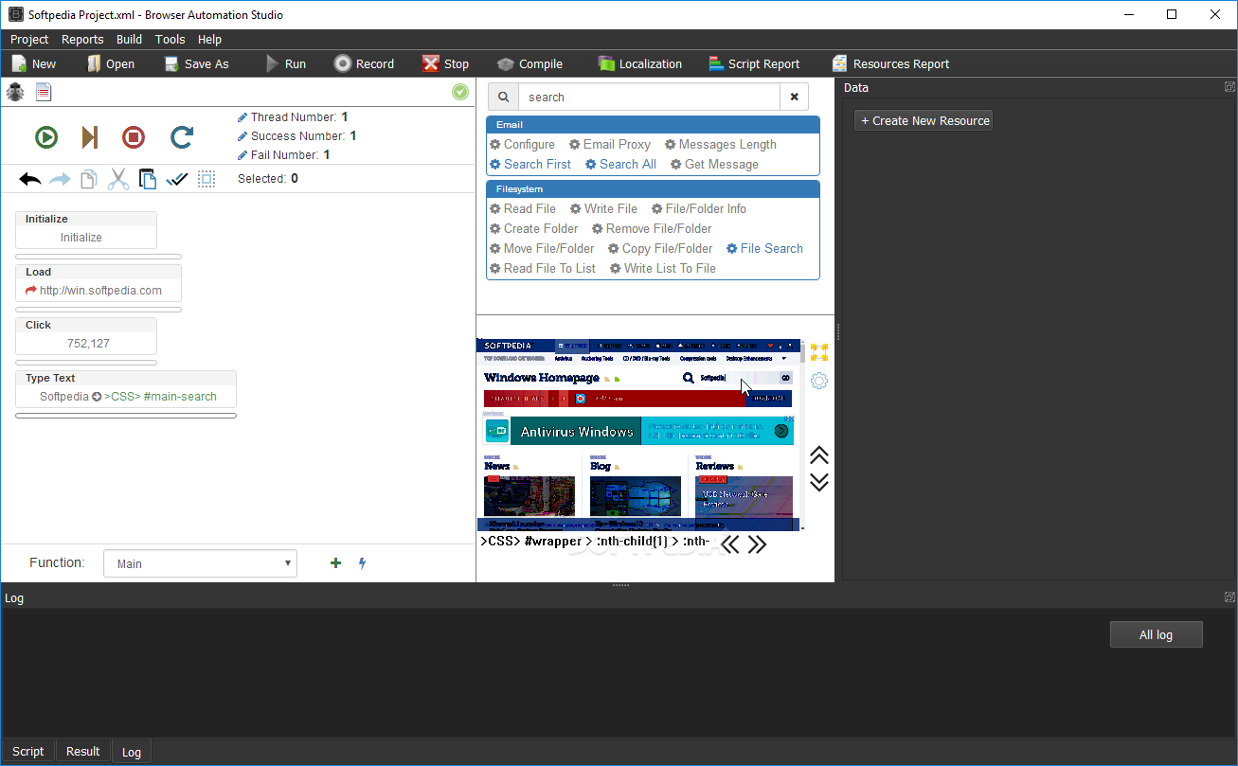The width and height of the screenshot is (1238, 766).
Task: Click the select-all checkmarks icon
Action: 177,178
